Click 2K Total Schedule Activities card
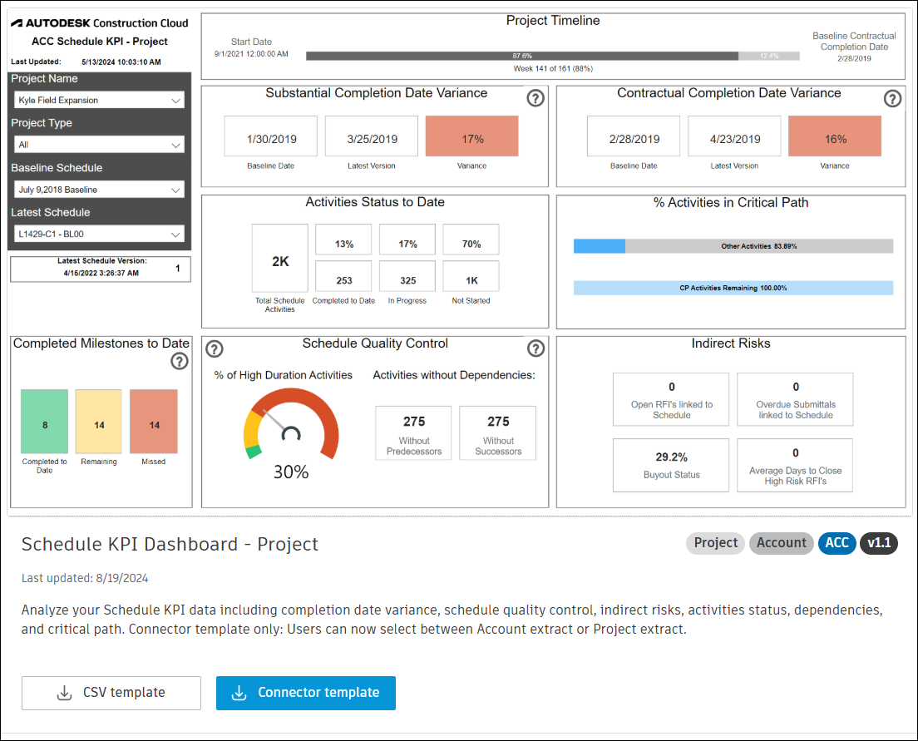This screenshot has height=741, width=918. coord(280,258)
